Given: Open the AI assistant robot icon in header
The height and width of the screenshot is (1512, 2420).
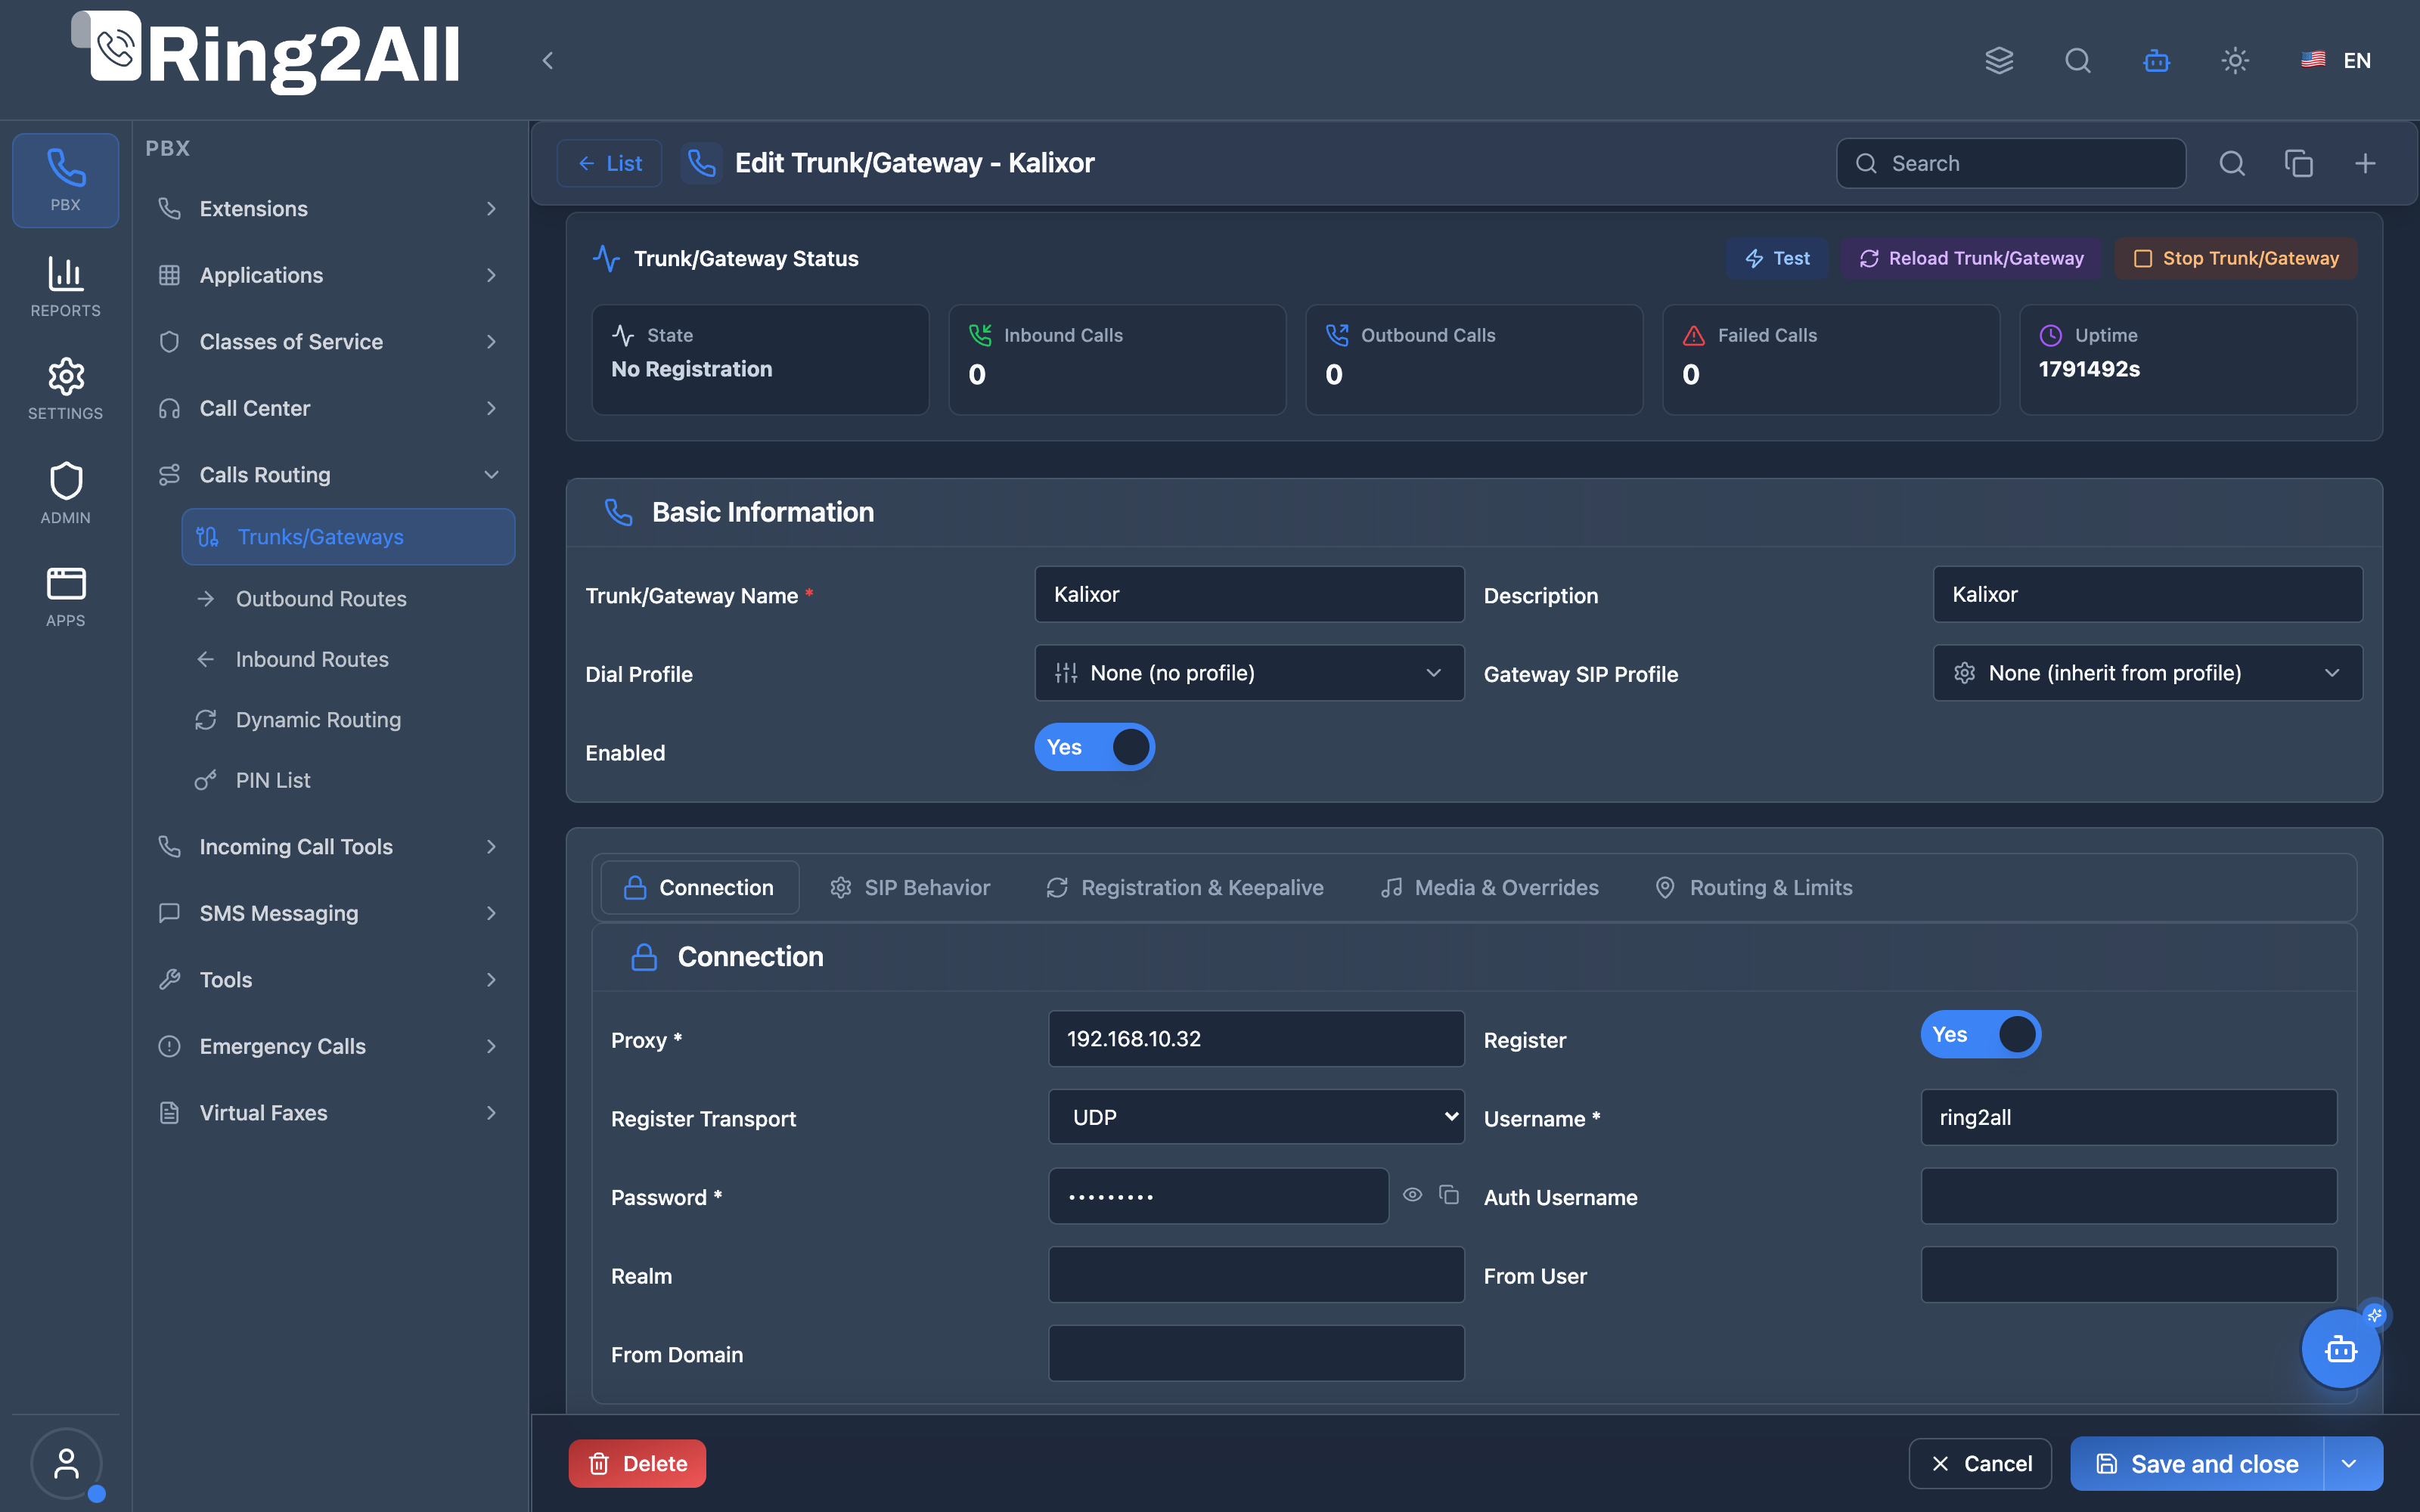Looking at the screenshot, I should 2157,60.
